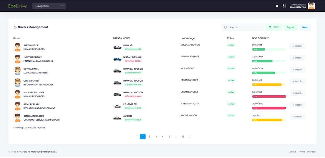Go to next page arrow in pagination
Screen dimensions: 325x158
[190, 137]
